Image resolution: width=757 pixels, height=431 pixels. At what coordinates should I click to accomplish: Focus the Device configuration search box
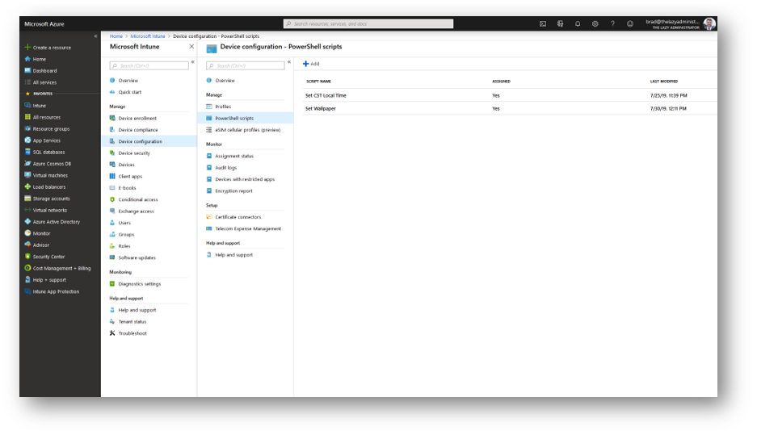point(246,65)
